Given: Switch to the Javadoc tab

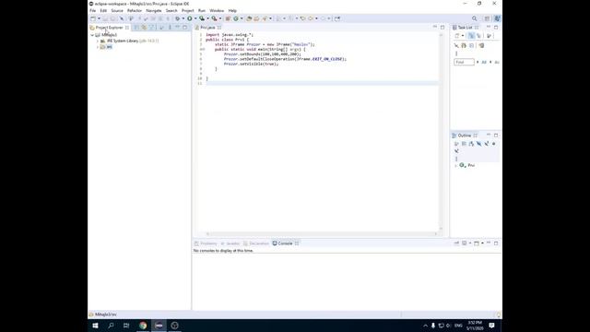Looking at the screenshot, I should click(230, 243).
